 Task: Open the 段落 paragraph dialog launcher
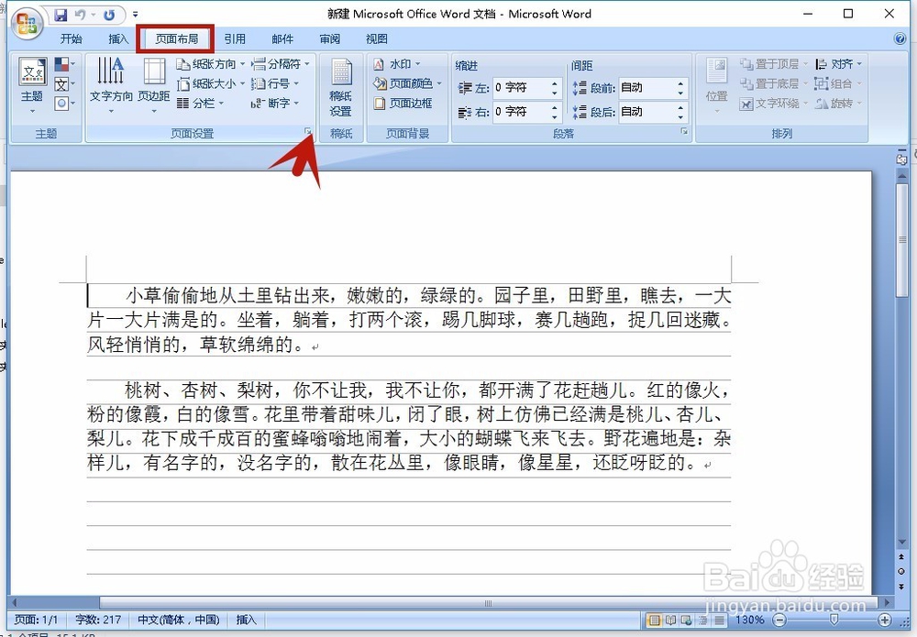tap(684, 132)
